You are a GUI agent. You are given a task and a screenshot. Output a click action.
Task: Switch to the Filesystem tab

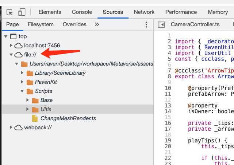pyautogui.click(x=41, y=25)
